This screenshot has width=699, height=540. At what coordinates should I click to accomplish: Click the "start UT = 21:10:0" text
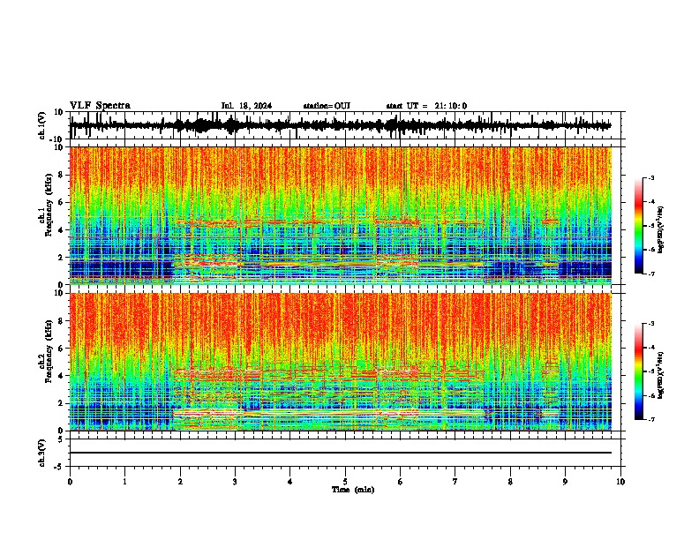coord(426,106)
